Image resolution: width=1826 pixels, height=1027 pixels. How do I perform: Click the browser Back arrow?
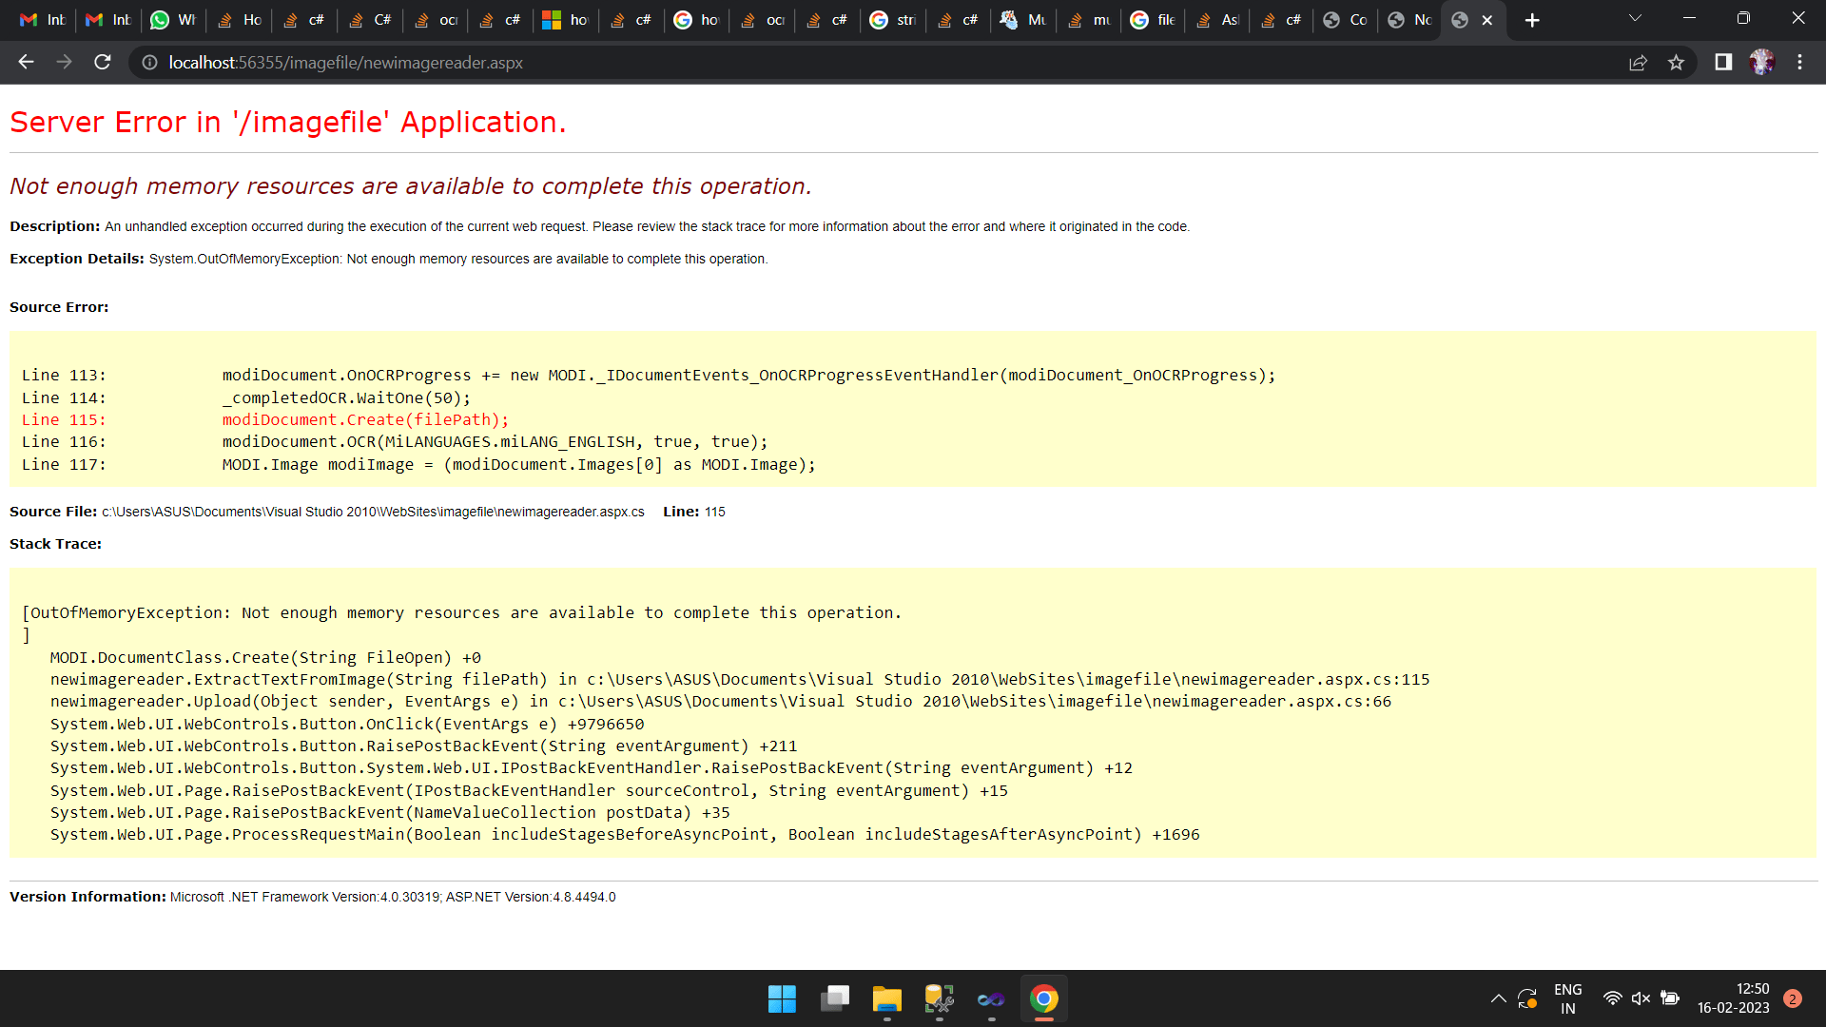(x=26, y=63)
